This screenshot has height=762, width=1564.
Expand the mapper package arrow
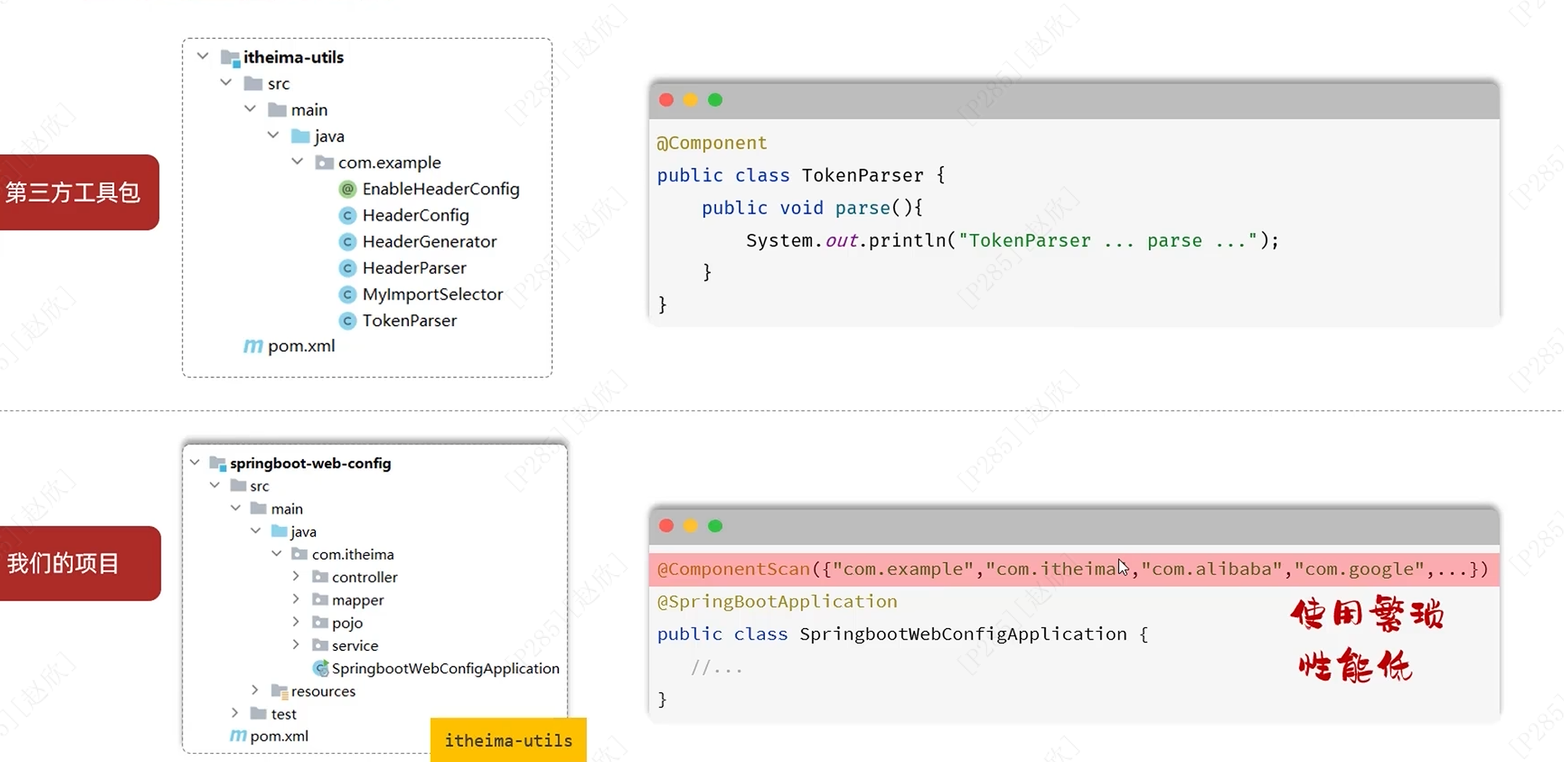click(x=296, y=599)
